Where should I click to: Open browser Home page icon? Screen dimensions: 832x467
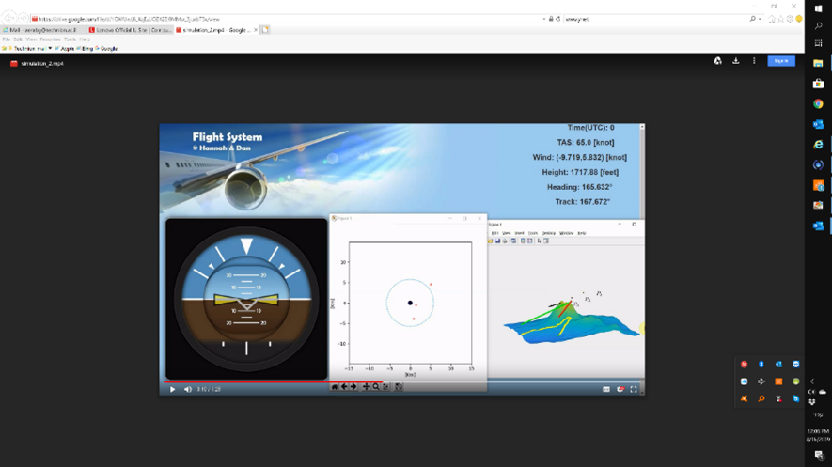click(x=772, y=19)
